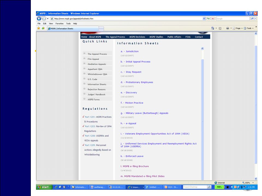Open About MSPB navigation item
The height and width of the screenshot is (196, 262).
[95, 37]
